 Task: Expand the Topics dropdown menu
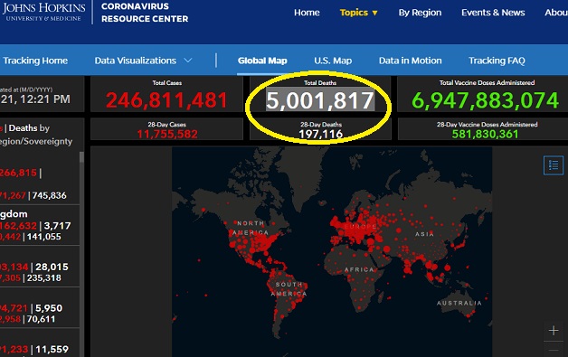pyautogui.click(x=359, y=13)
